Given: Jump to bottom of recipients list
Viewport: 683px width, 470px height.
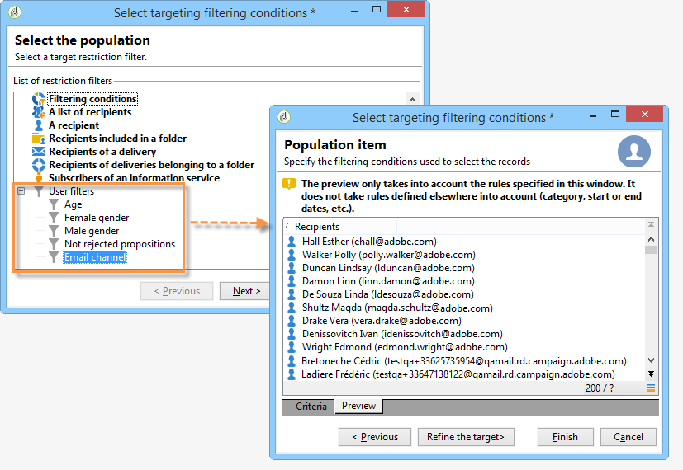Looking at the screenshot, I should coord(651,374).
